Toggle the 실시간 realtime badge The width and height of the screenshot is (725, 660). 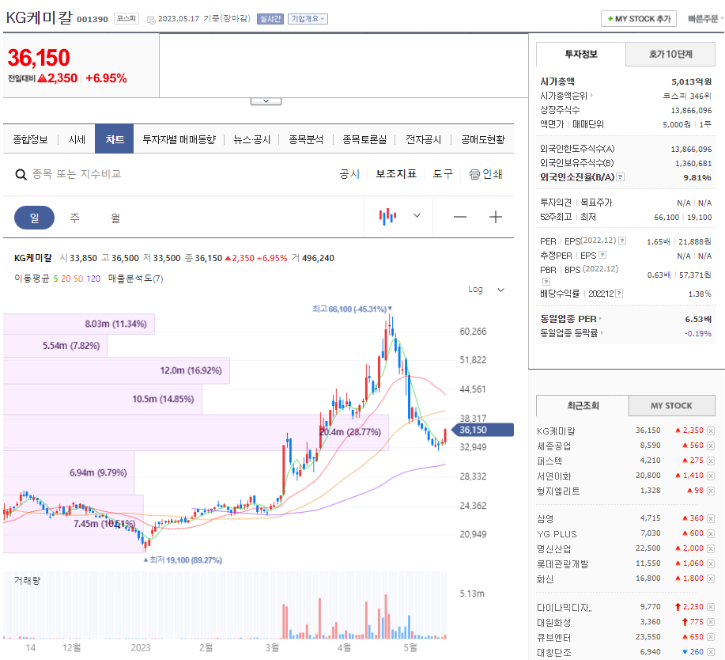pos(270,19)
